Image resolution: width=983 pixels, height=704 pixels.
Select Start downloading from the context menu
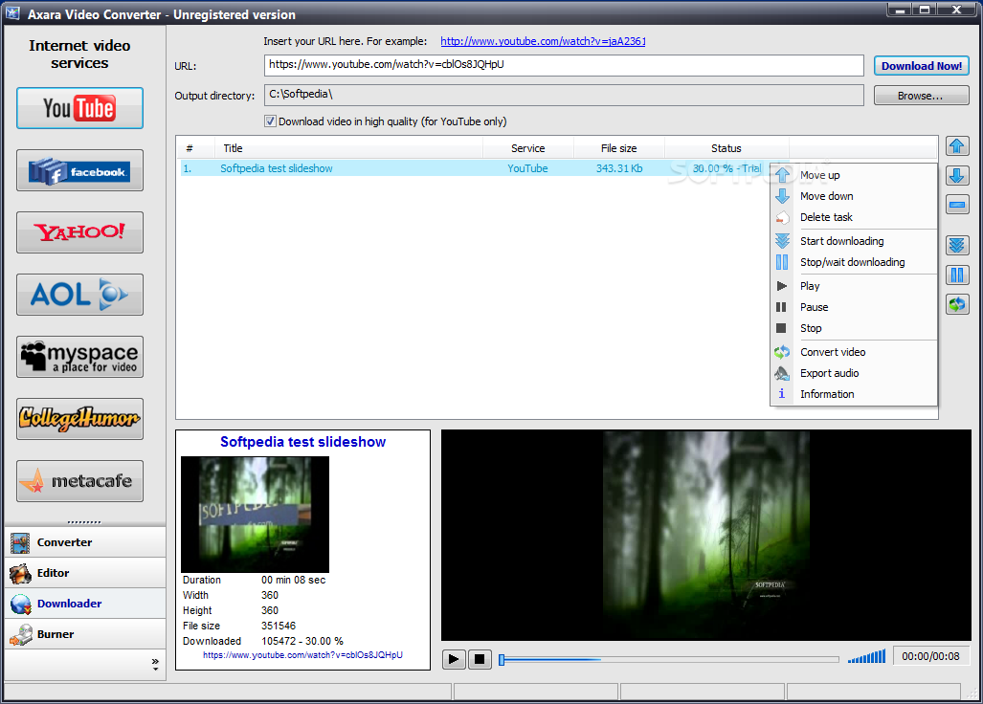(853, 241)
